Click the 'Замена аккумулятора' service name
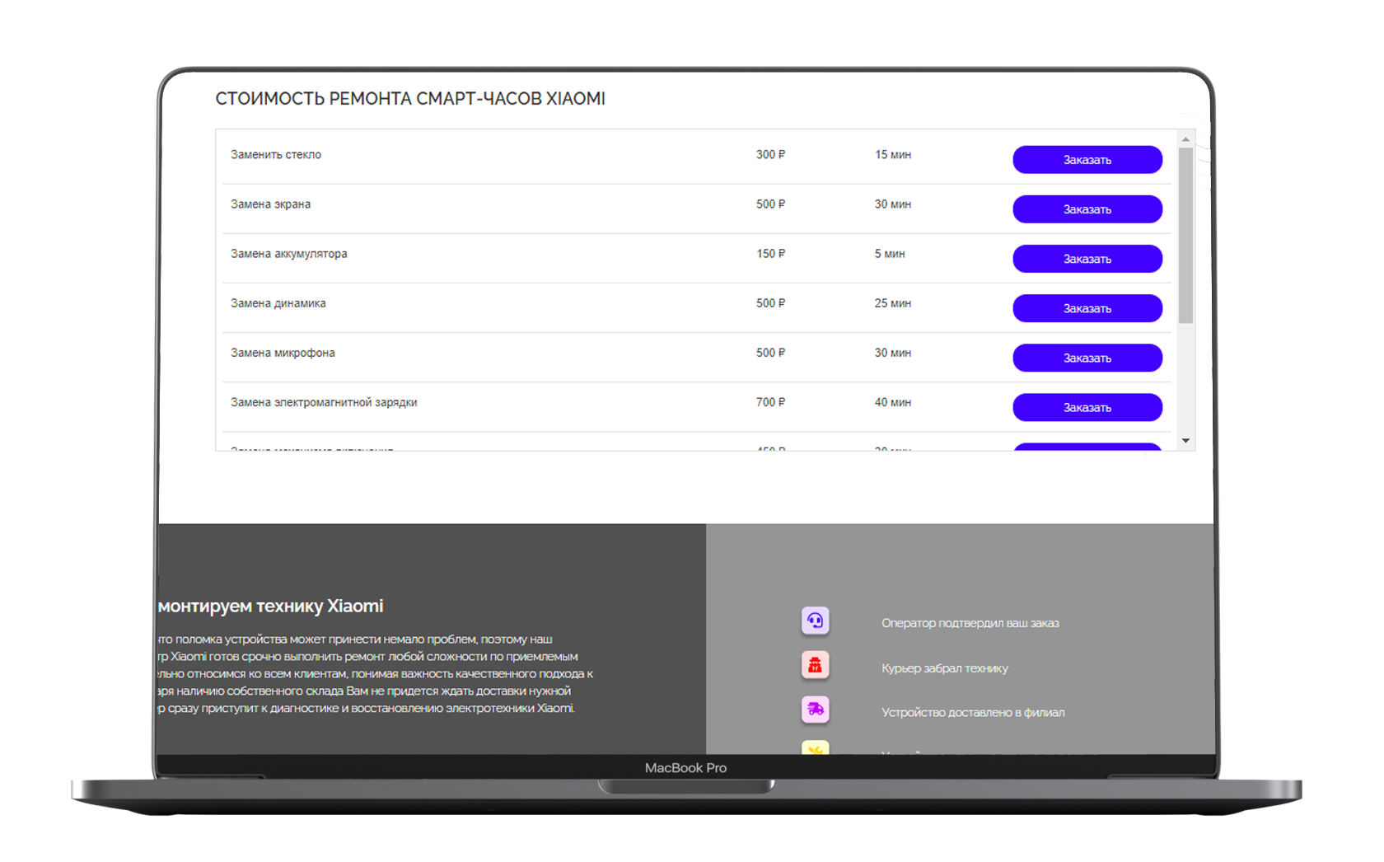Image resolution: width=1384 pixels, height=862 pixels. click(x=289, y=254)
